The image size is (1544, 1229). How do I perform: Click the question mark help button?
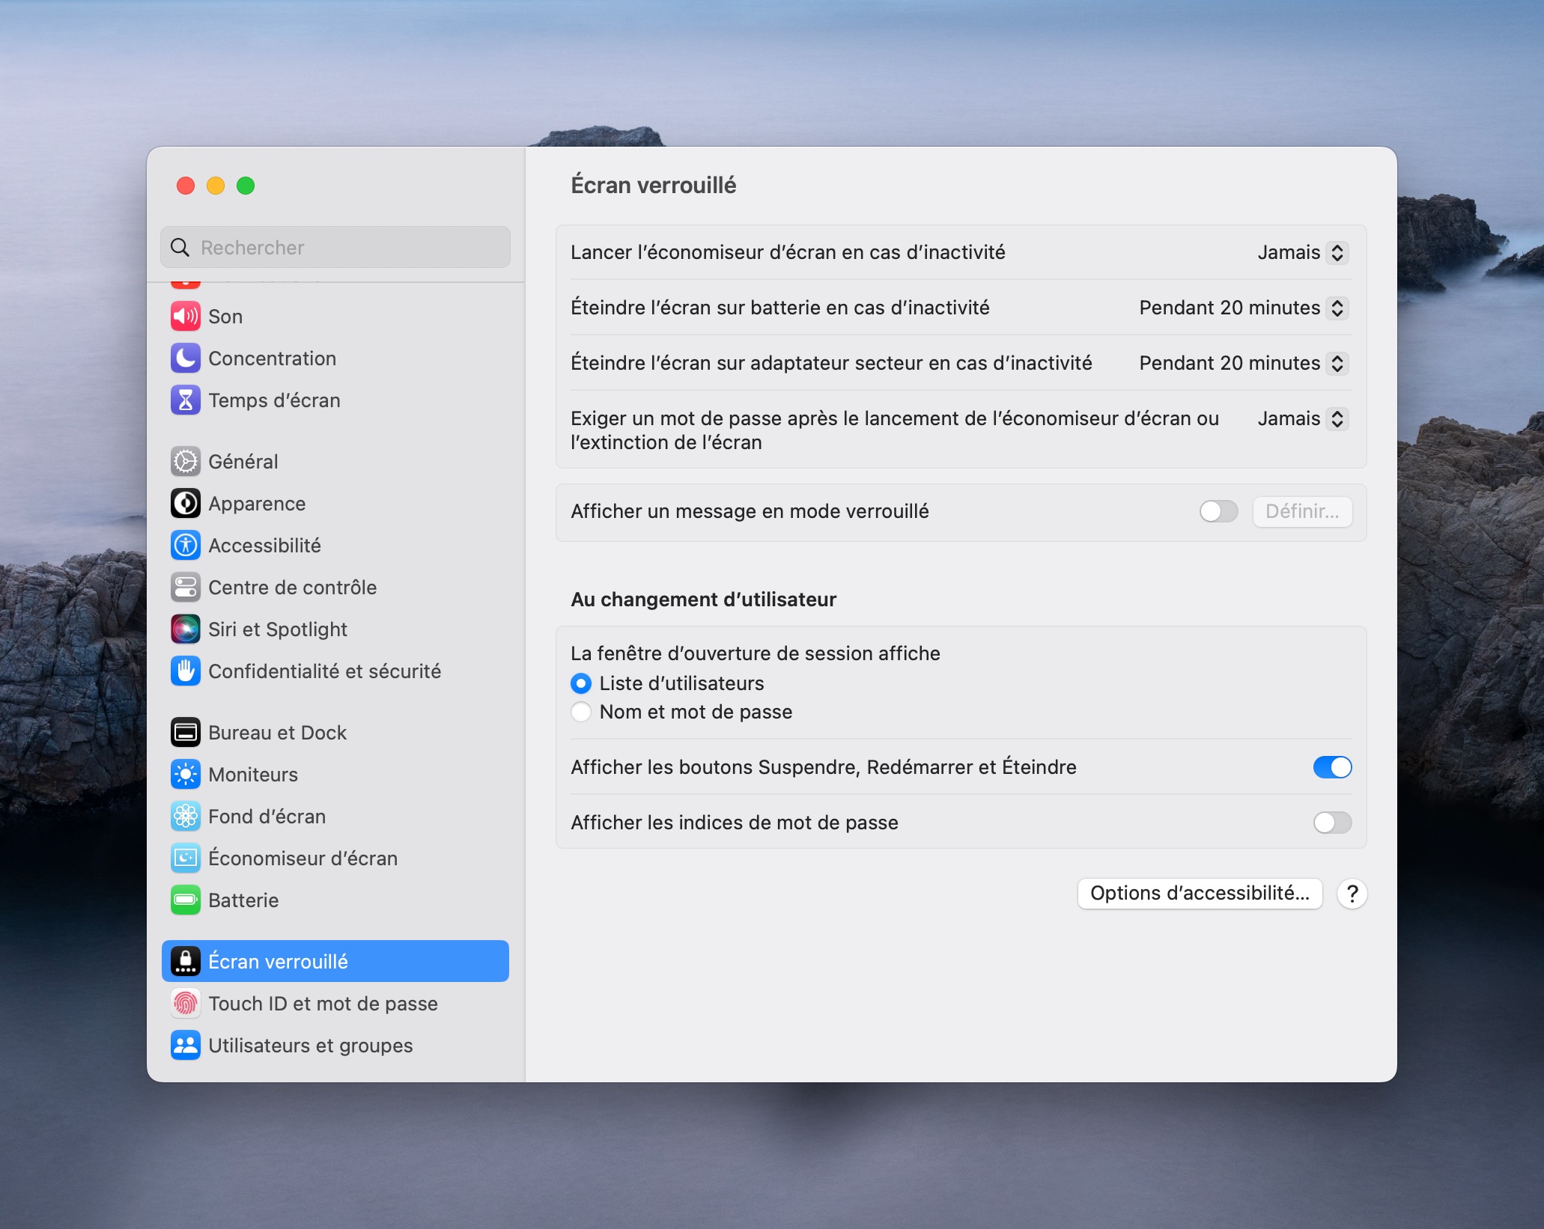[x=1352, y=894]
